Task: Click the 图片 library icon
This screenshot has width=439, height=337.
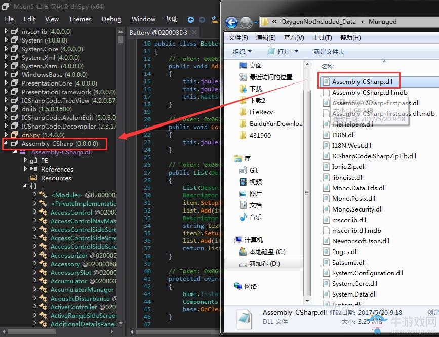Action: [x=243, y=194]
